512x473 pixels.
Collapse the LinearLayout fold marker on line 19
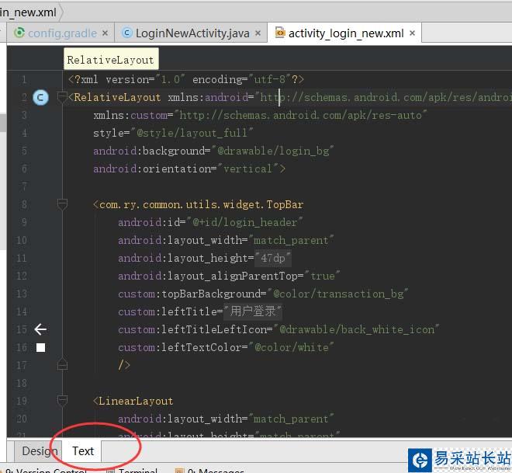click(x=62, y=401)
